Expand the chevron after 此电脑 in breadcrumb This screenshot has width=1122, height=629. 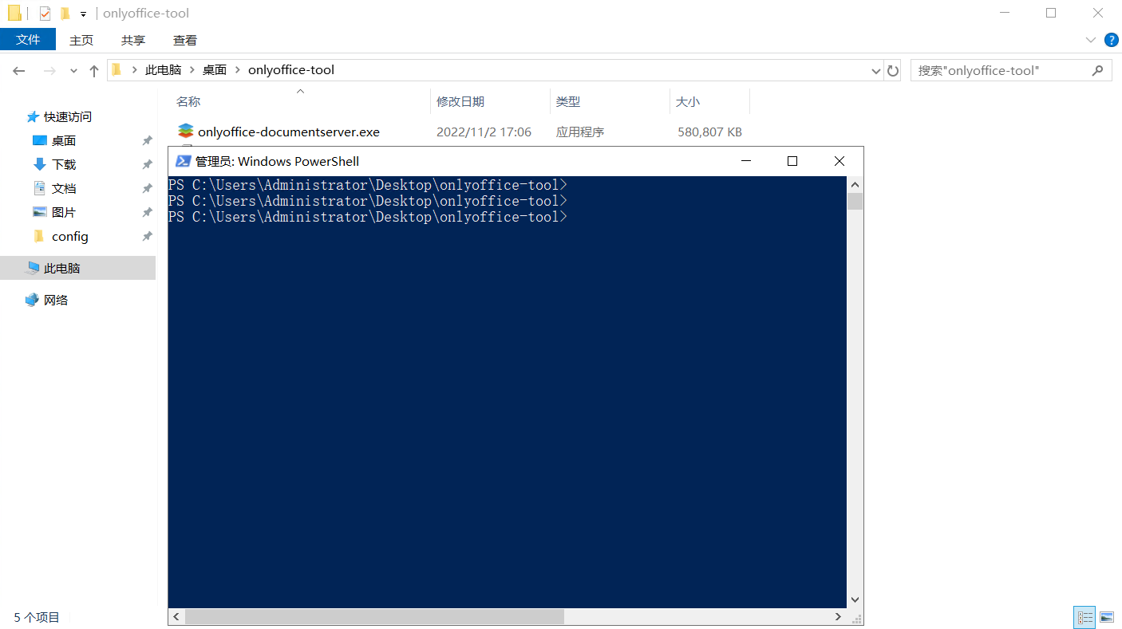click(192, 70)
